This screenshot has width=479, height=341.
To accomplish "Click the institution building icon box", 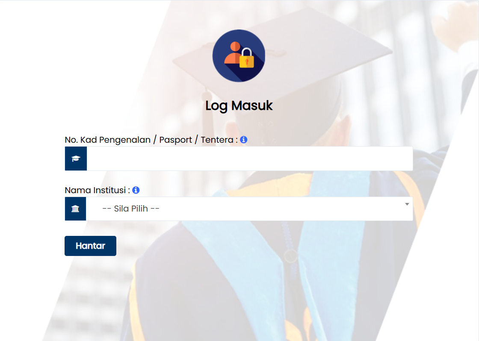I will pyautogui.click(x=75, y=209).
